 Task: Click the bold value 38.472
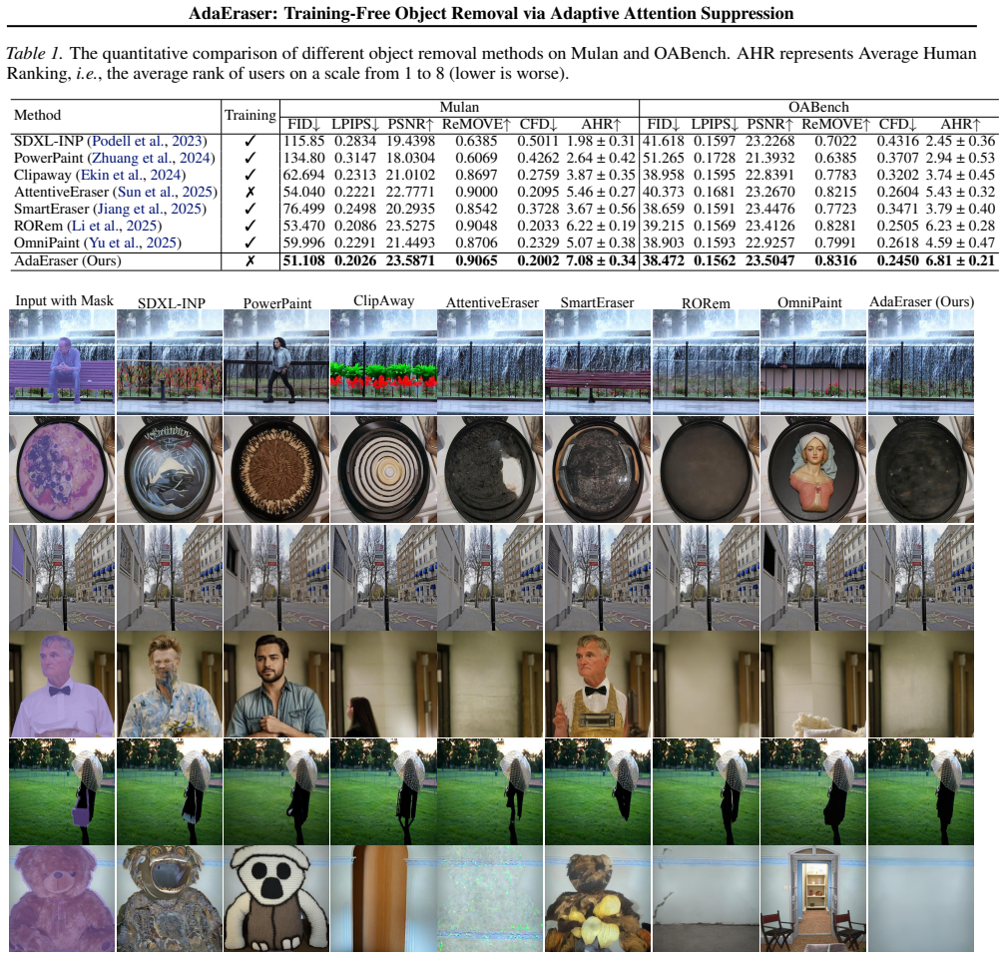[664, 260]
